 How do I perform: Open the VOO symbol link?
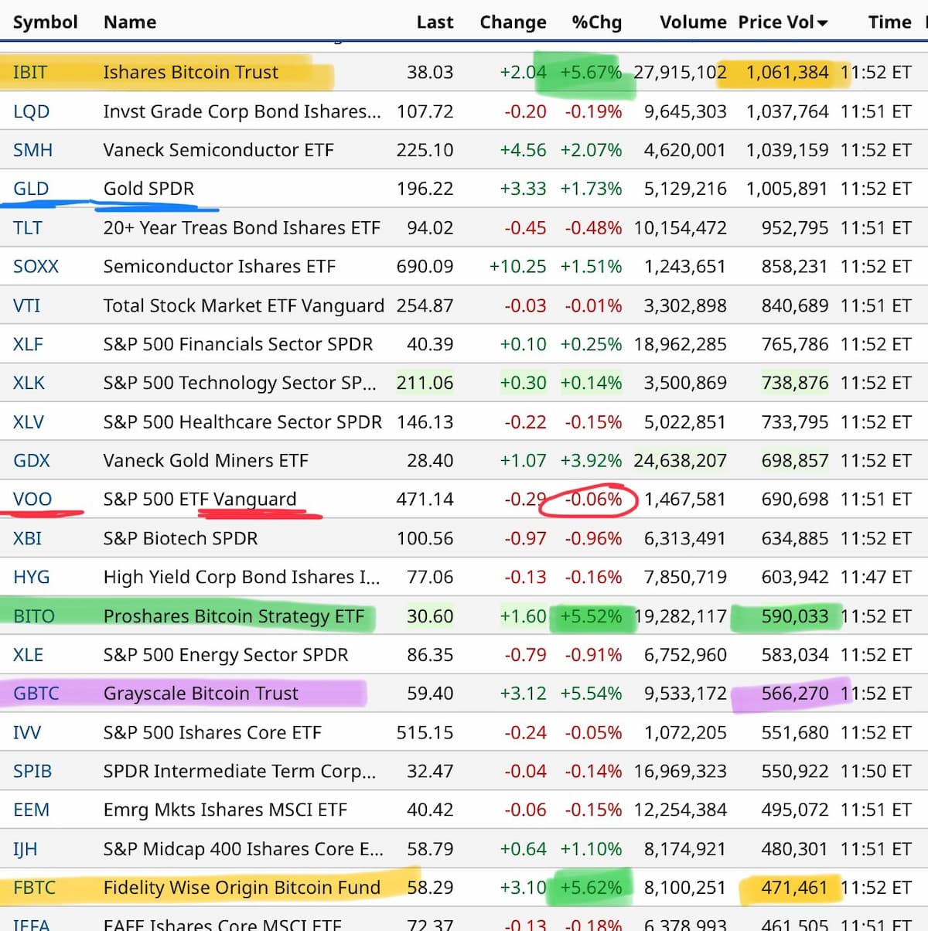coord(32,500)
